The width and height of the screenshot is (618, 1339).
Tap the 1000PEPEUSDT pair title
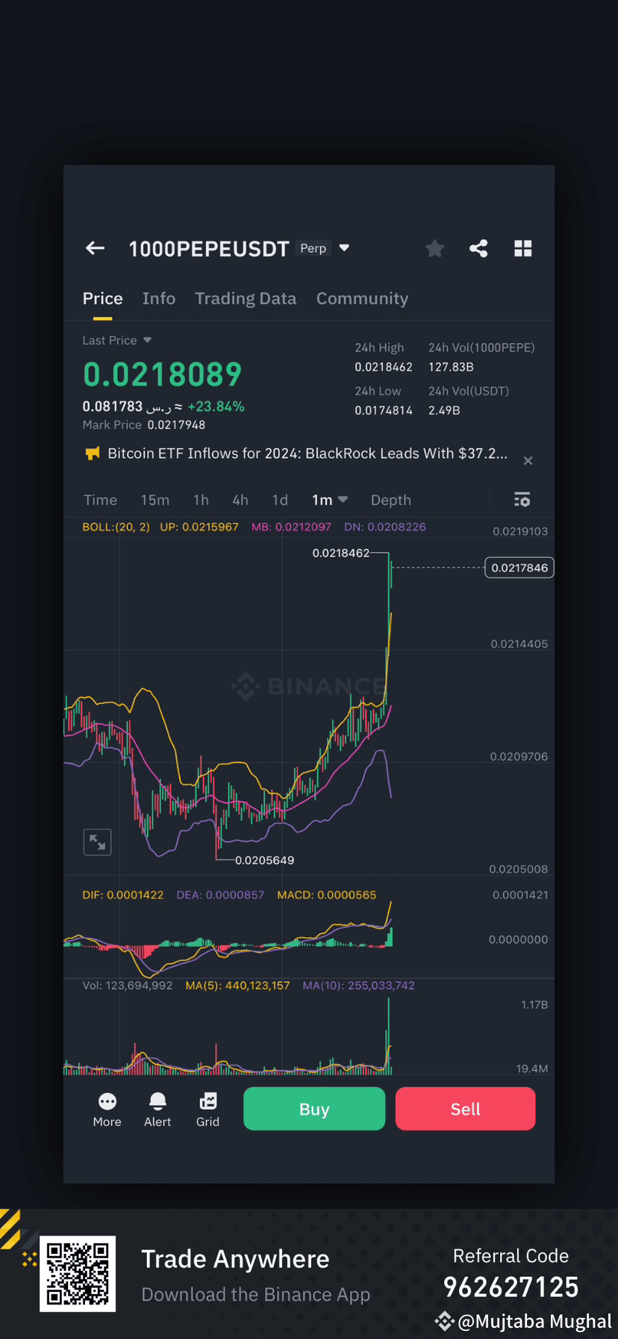[208, 249]
